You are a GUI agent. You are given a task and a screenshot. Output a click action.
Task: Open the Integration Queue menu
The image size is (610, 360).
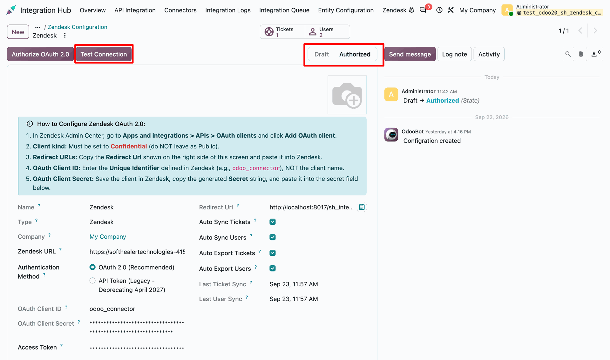tap(284, 10)
